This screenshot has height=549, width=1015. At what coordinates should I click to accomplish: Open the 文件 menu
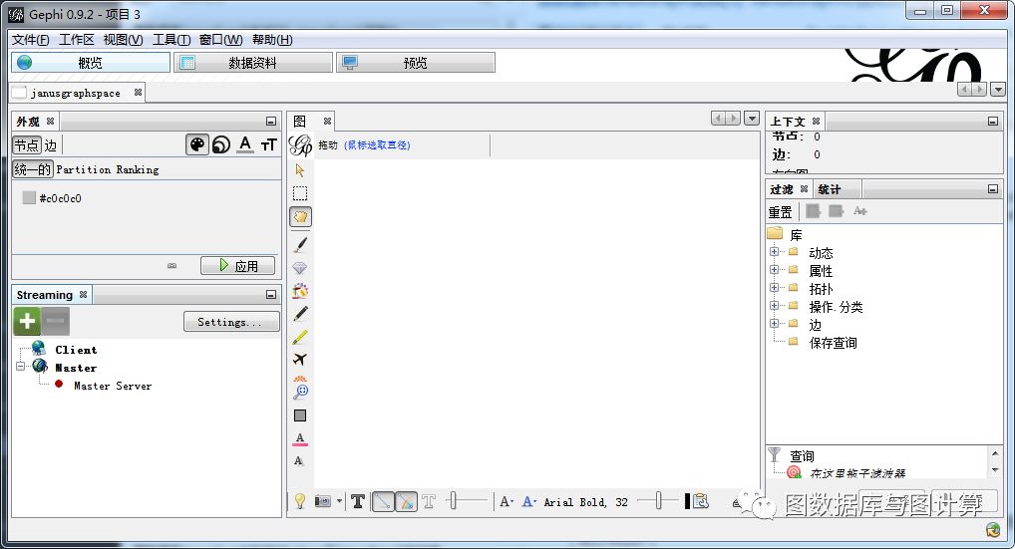click(x=31, y=40)
